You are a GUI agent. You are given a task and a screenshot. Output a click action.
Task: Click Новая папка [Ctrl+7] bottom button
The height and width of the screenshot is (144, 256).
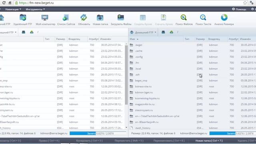[x=209, y=140]
